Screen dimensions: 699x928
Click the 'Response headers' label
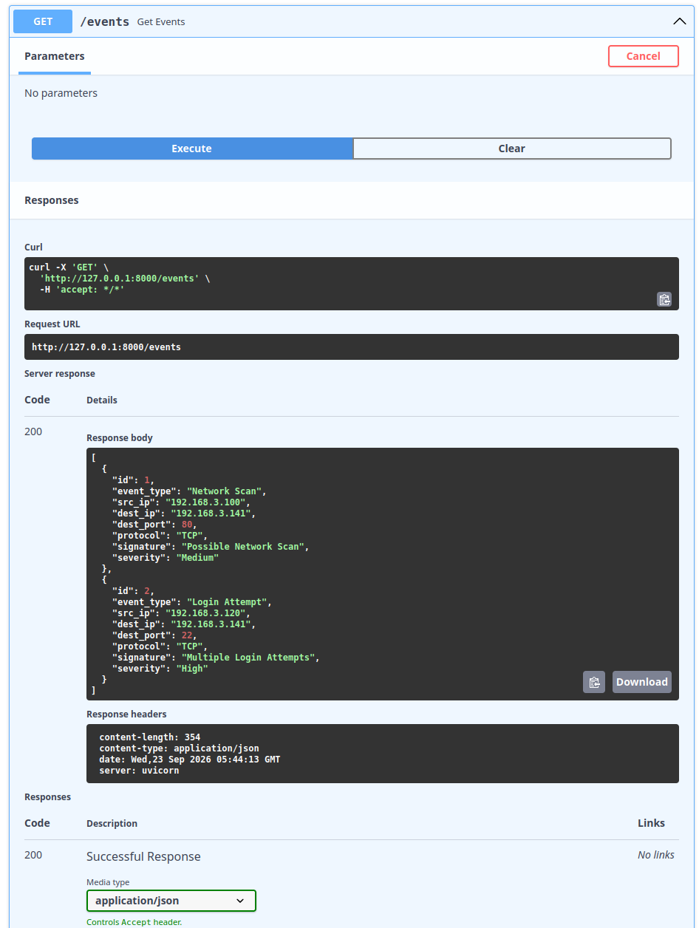[x=126, y=714]
